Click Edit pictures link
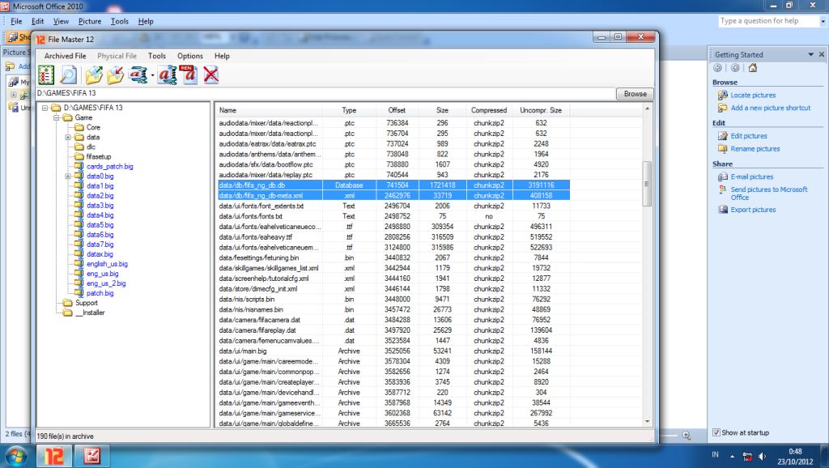This screenshot has height=468, width=829. point(749,136)
